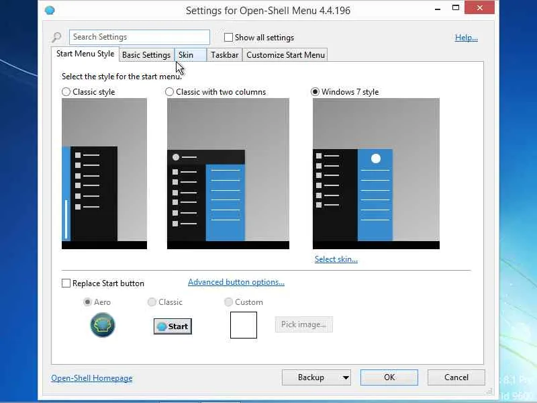Click the Classic style preview image
This screenshot has width=537, height=403.
pyautogui.click(x=104, y=173)
